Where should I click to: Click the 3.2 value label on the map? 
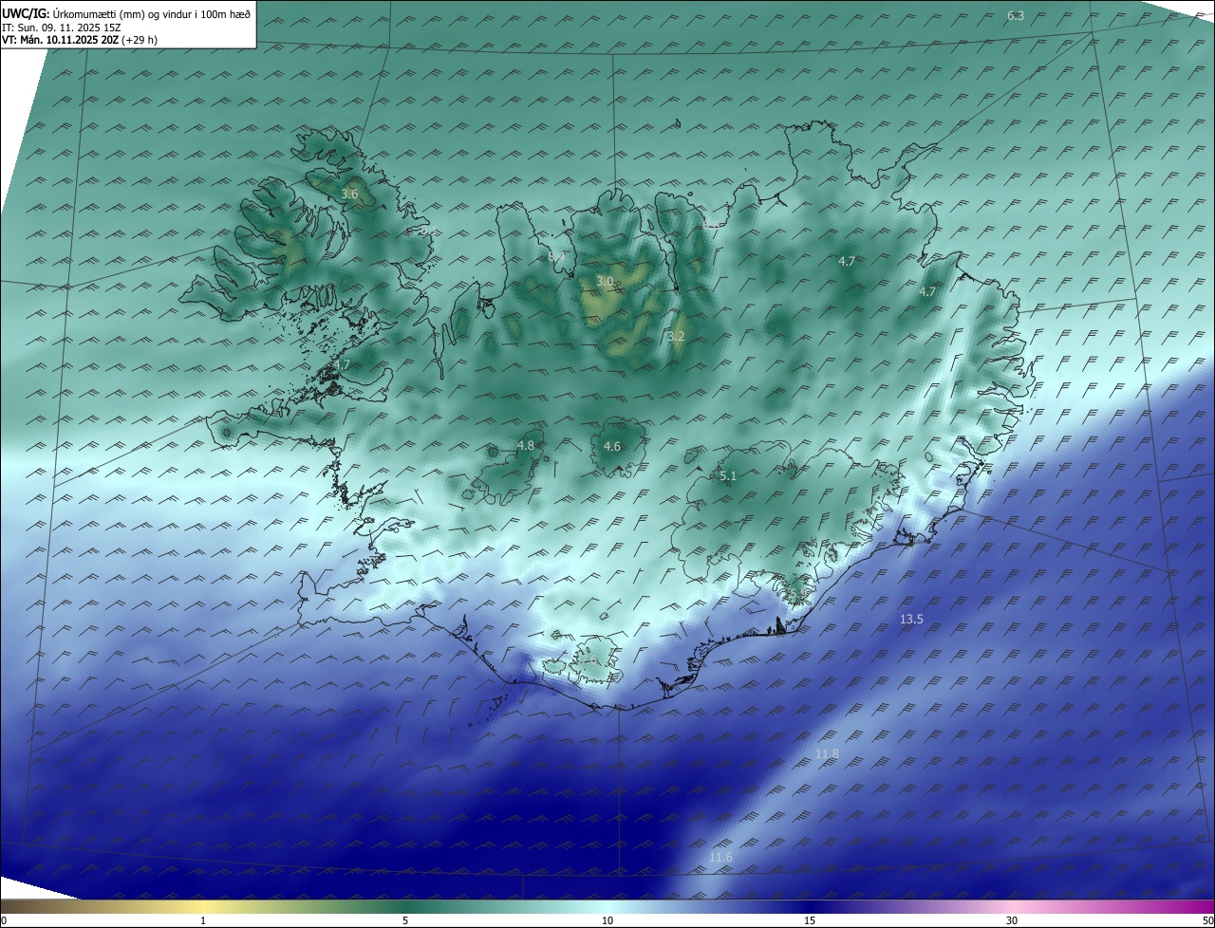point(676,337)
